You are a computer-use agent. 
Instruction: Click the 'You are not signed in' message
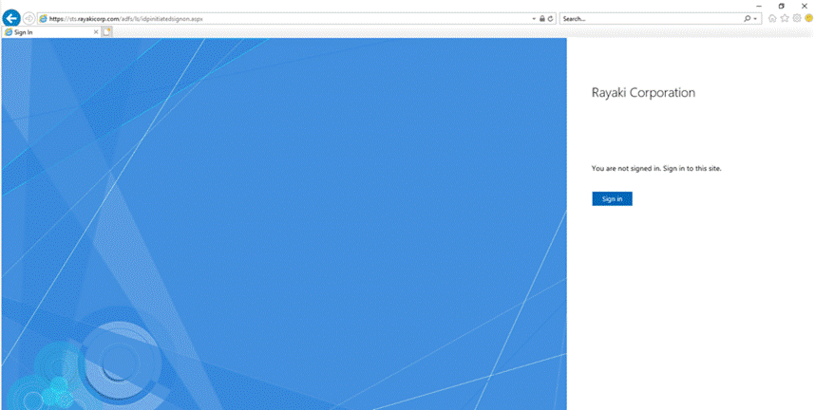click(x=656, y=168)
